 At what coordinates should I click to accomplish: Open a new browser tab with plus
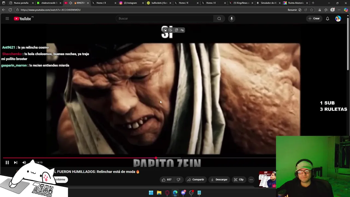[313, 3]
